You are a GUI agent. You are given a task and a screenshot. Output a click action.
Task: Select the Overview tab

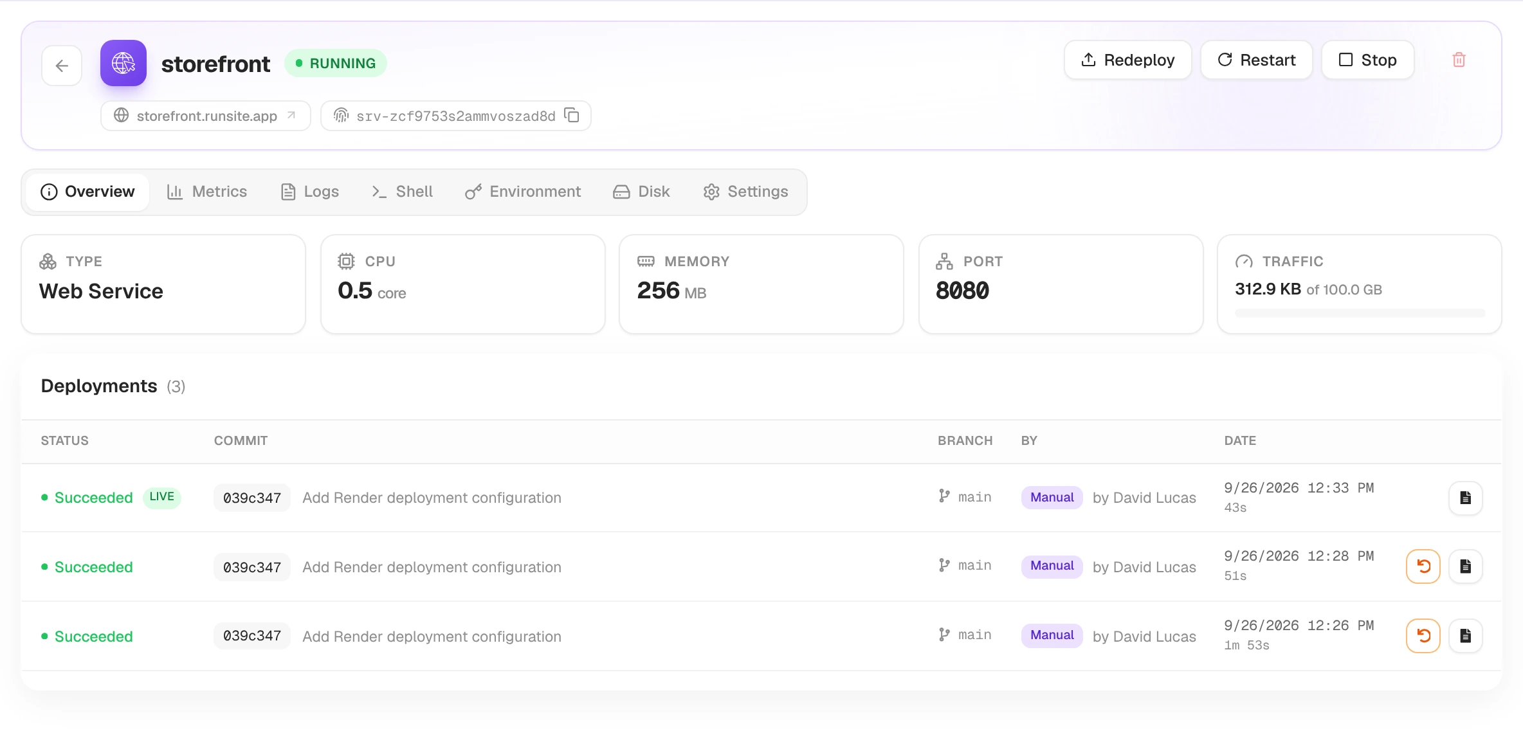[87, 192]
